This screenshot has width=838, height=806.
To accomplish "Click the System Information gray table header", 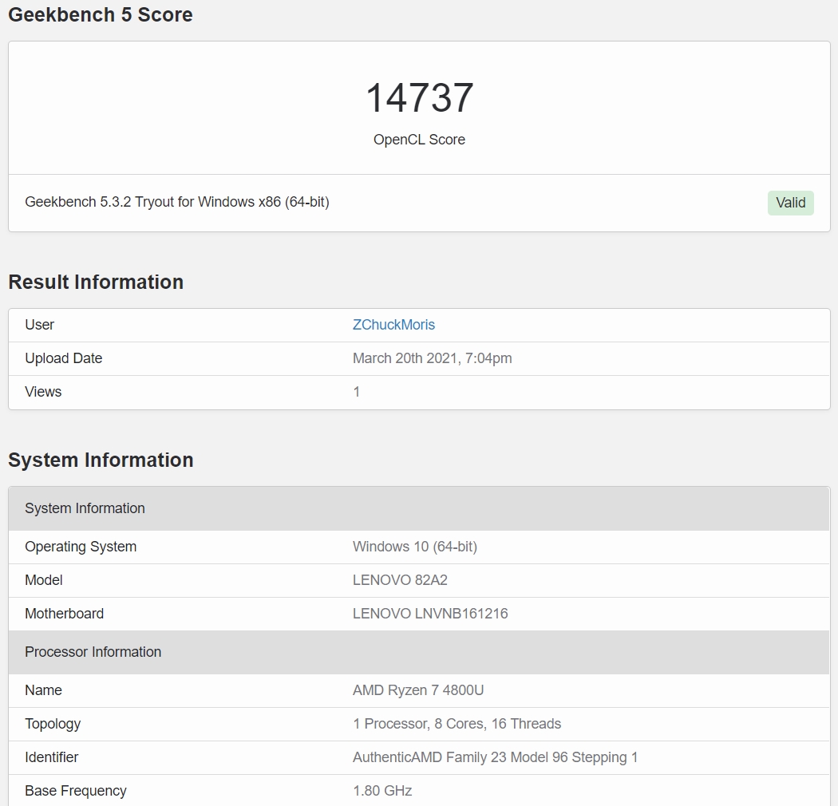I will click(419, 508).
